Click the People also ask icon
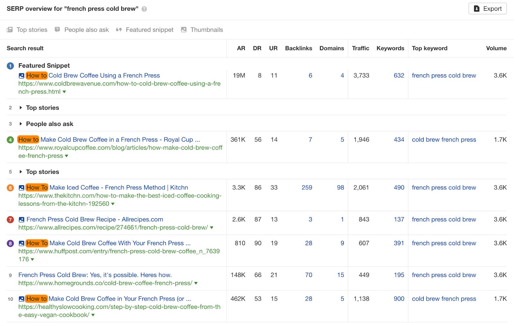Screen dimensions: 514x323 (x=58, y=30)
